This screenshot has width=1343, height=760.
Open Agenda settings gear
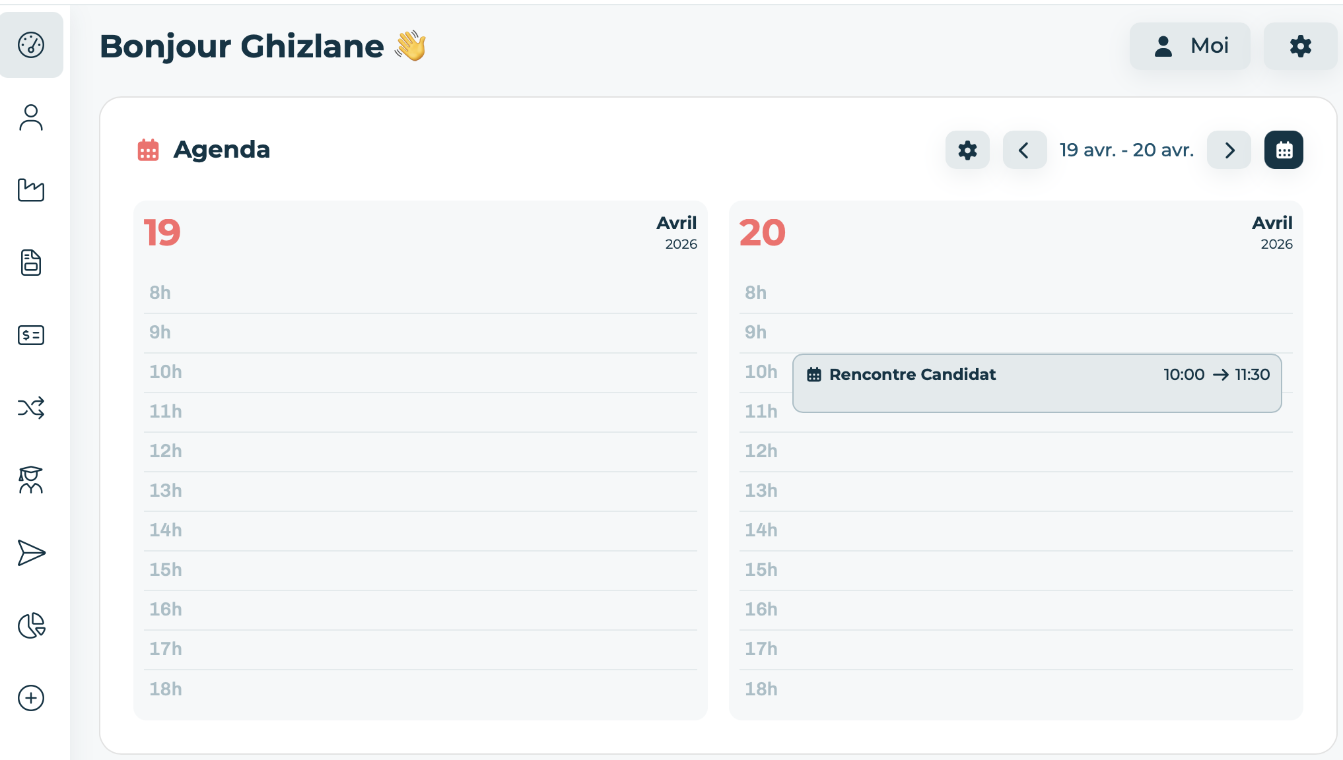point(967,150)
